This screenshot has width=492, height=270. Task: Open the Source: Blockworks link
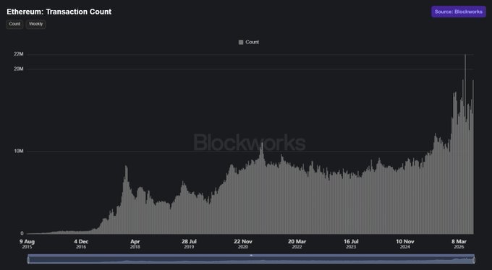tap(459, 12)
